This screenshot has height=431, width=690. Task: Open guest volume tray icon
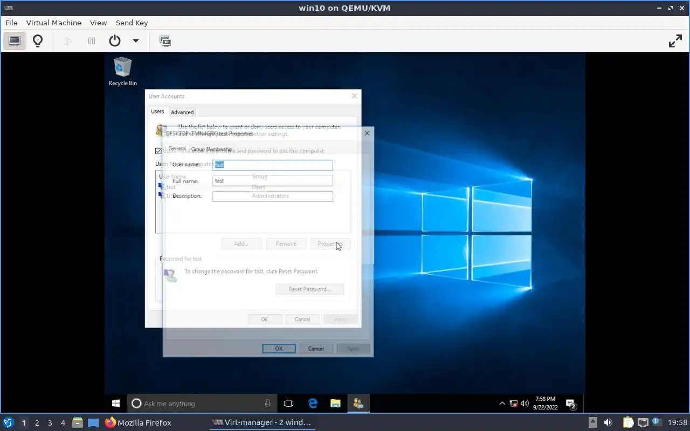tap(525, 403)
